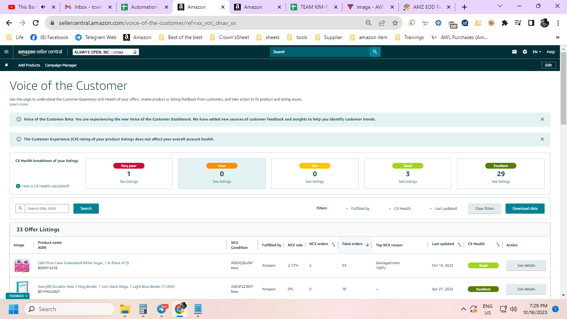This screenshot has width=567, height=319.
Task: Sort the table by the CX Health column arrows
Action: [498, 245]
